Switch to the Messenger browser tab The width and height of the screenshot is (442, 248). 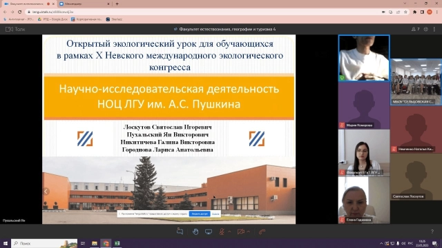point(84,4)
